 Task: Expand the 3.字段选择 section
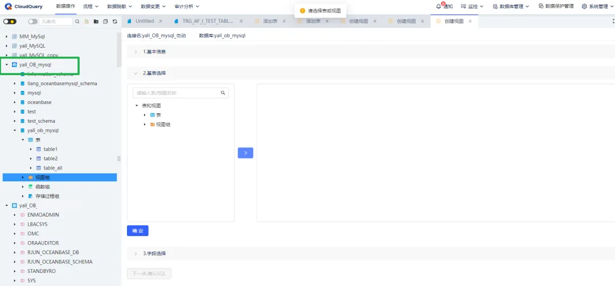pos(136,253)
